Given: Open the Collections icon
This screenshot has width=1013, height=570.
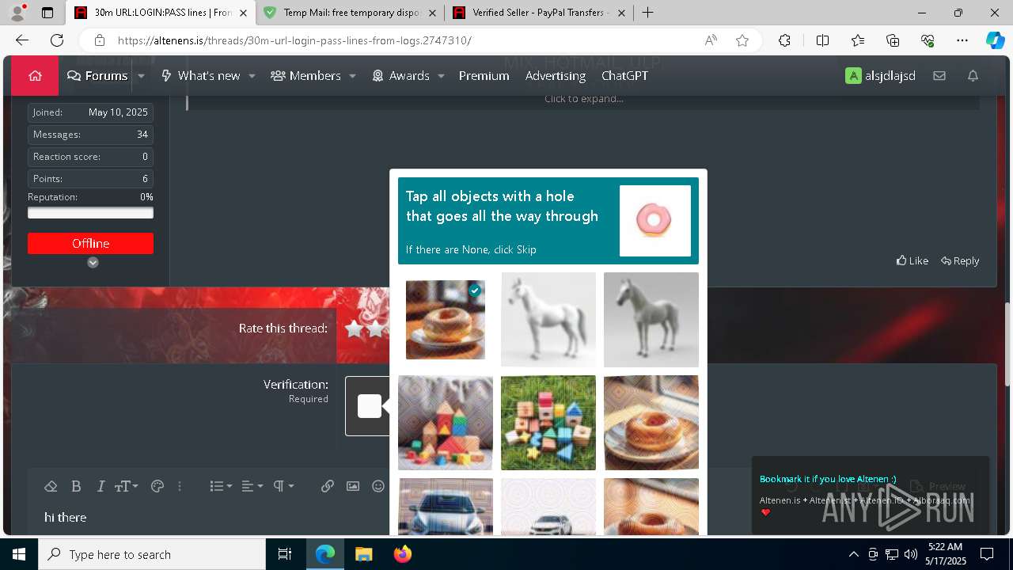Looking at the screenshot, I should (893, 40).
